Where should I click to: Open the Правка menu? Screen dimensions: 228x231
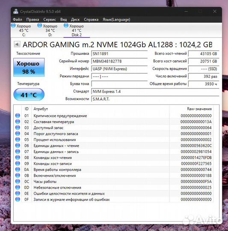tap(33, 19)
